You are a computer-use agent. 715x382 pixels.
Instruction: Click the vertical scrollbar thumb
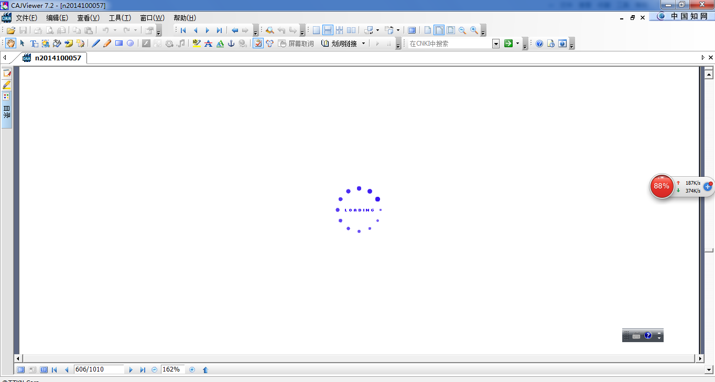pos(709,250)
